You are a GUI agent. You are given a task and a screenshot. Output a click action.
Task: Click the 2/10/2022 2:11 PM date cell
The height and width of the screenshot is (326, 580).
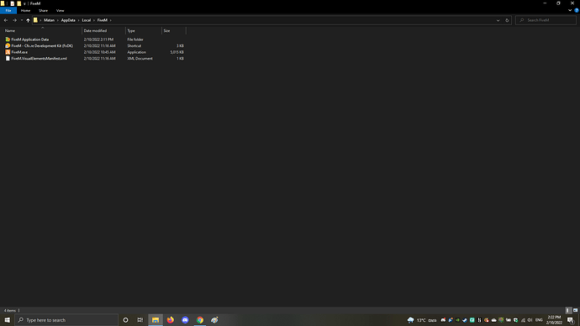[98, 39]
